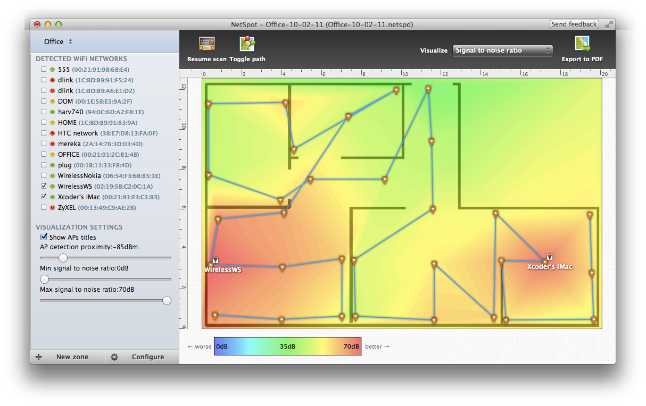Image resolution: width=646 pixels, height=406 pixels.
Task: Toggle the Show APs titles checkbox
Action: point(44,237)
